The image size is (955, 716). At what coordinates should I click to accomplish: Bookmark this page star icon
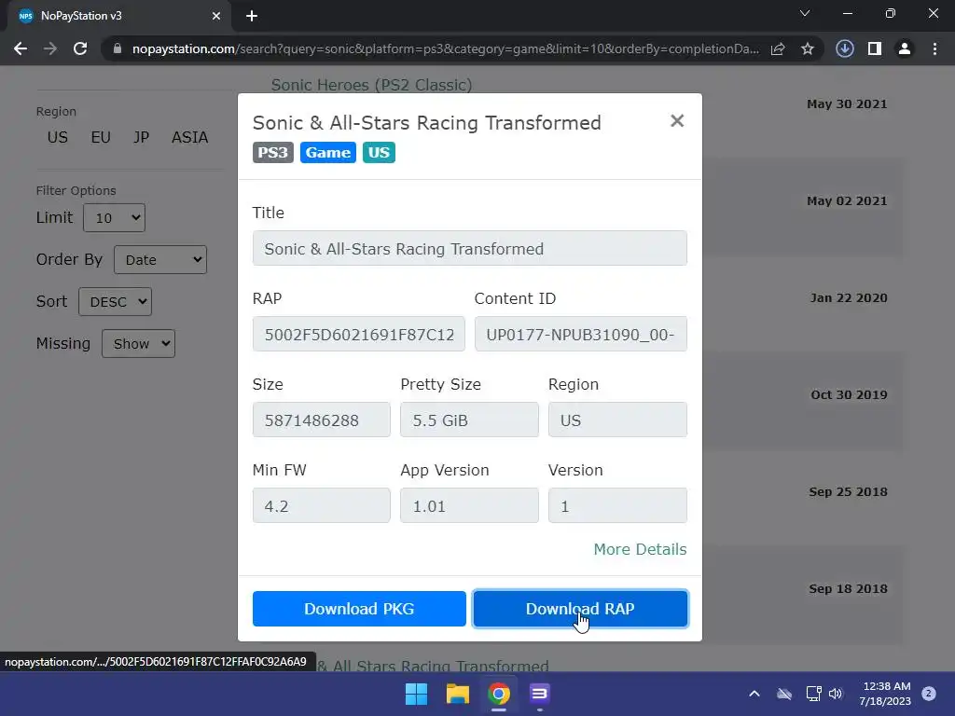tap(808, 48)
